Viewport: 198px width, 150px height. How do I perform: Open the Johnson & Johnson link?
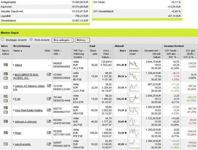pos(26,121)
